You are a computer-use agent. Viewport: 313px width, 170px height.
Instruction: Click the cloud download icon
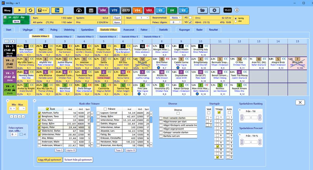point(79,10)
